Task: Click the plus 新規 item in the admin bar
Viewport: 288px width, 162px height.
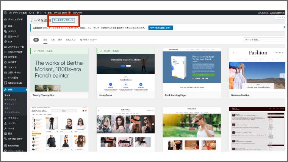Action: pos(48,12)
